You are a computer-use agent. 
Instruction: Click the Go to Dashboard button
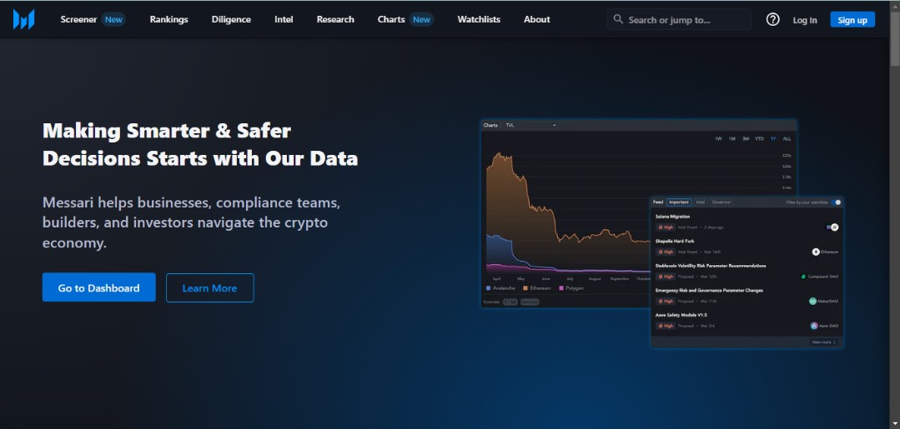pos(98,287)
